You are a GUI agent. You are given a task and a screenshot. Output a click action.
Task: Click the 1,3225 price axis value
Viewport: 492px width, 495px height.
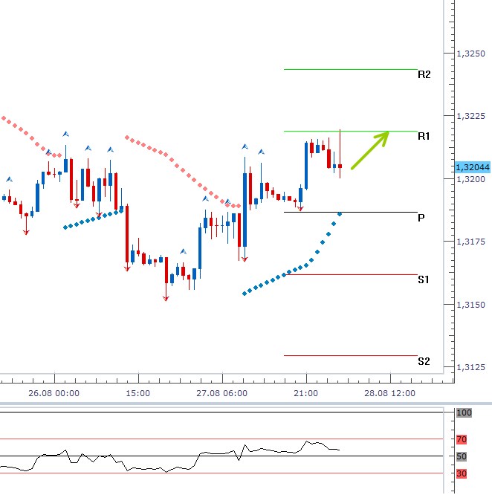pyautogui.click(x=470, y=116)
